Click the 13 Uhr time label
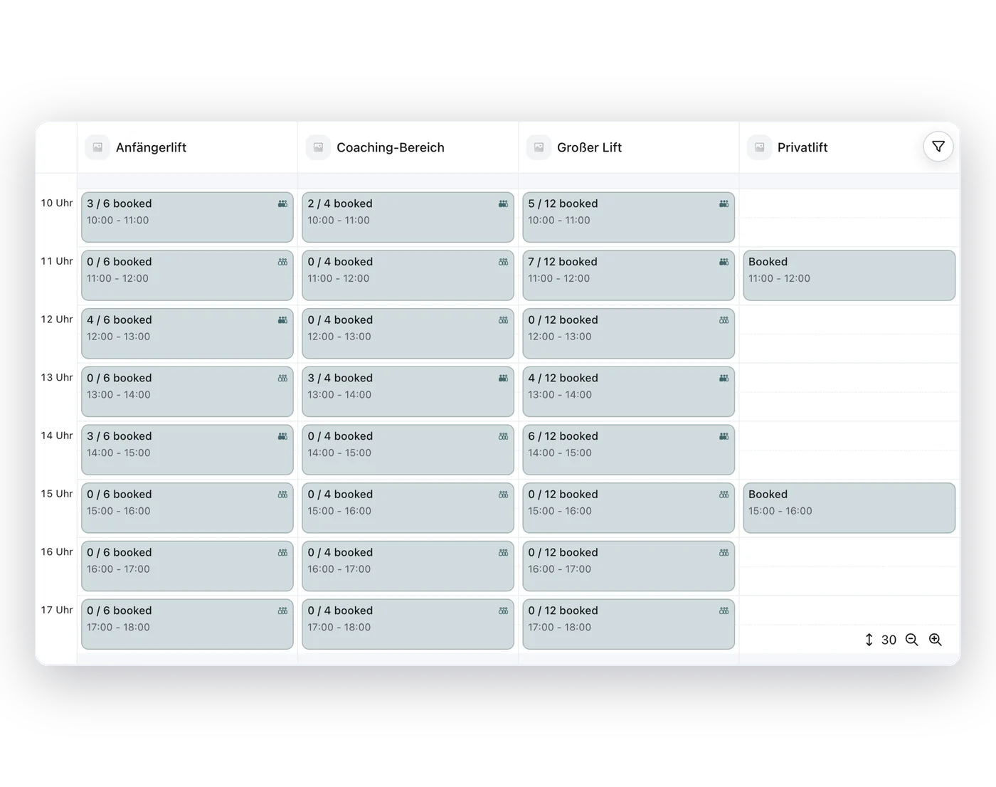The height and width of the screenshot is (787, 996). pos(57,377)
